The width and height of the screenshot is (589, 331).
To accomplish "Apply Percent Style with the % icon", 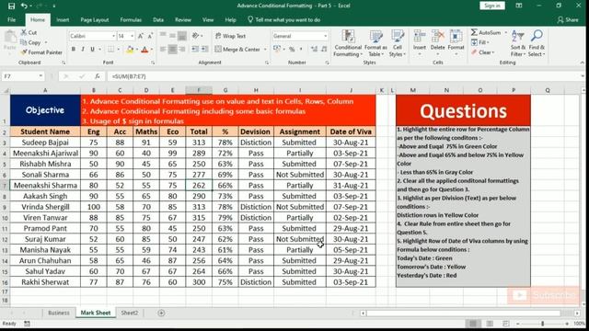I will (292, 49).
